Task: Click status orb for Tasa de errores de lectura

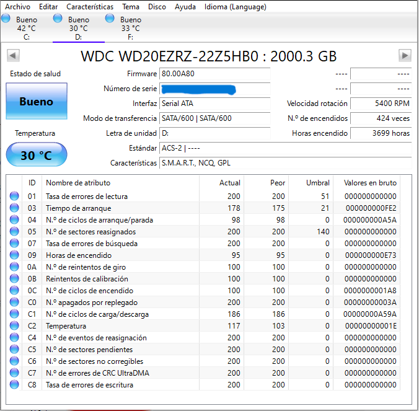Action: tap(14, 196)
